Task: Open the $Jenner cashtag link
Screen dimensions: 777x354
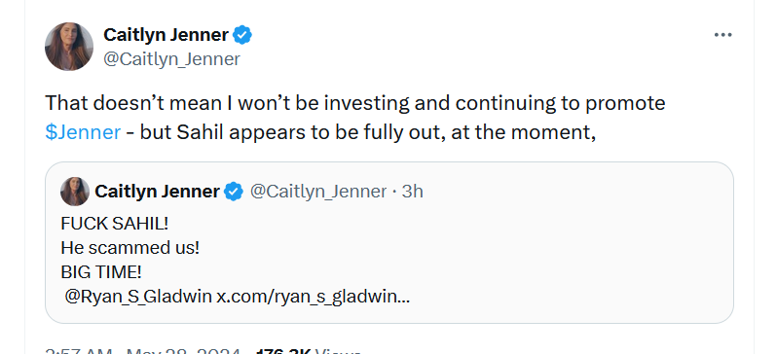Action: coord(83,132)
